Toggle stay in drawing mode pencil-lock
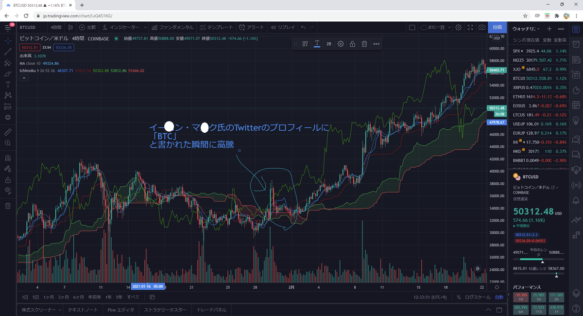The image size is (583, 316). [x=8, y=169]
